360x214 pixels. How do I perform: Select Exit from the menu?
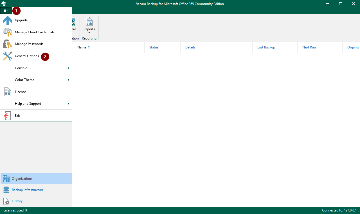36,116
